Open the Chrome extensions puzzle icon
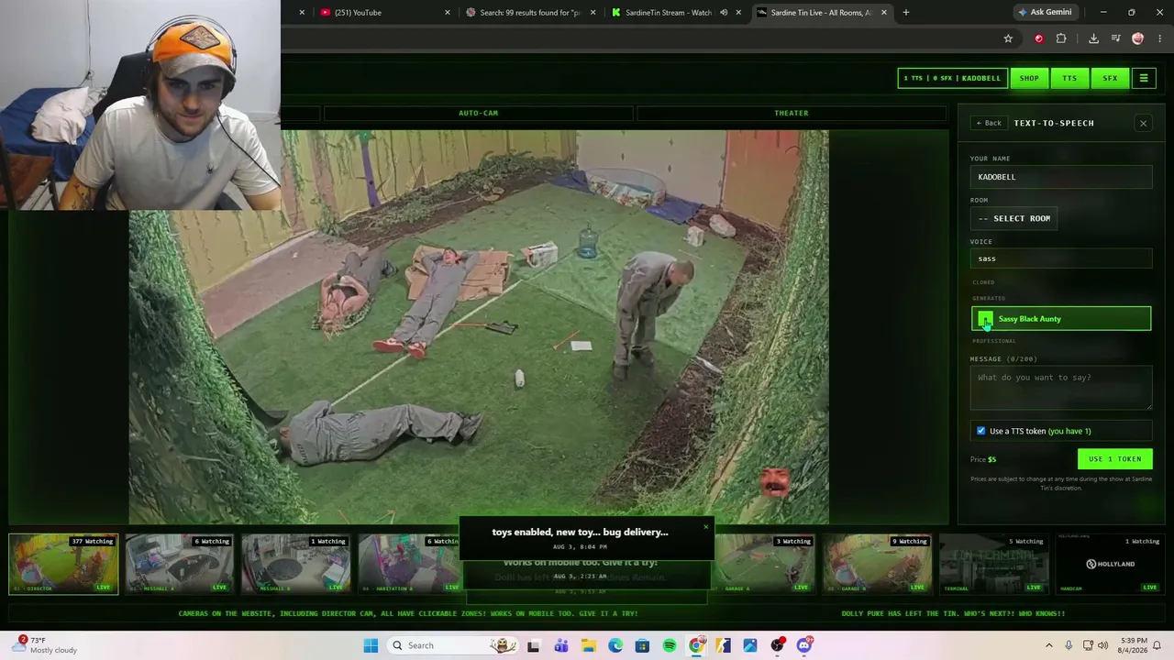1174x660 pixels. [x=1061, y=38]
